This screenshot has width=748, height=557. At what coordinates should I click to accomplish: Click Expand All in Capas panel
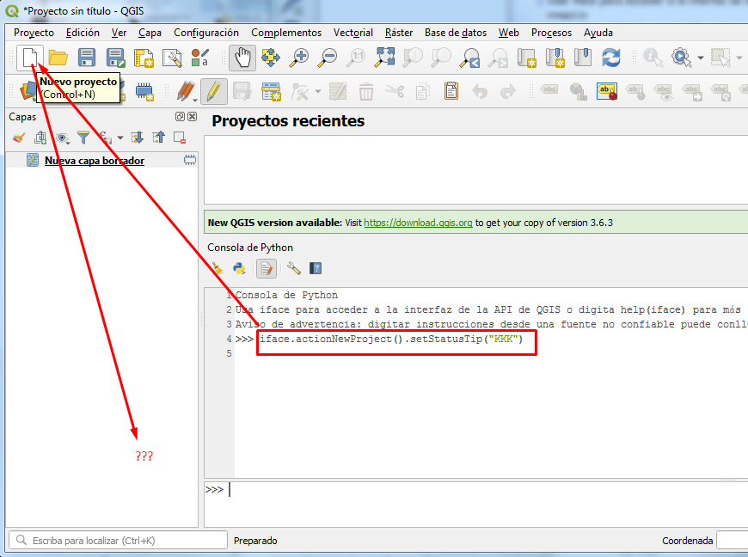pyautogui.click(x=137, y=138)
